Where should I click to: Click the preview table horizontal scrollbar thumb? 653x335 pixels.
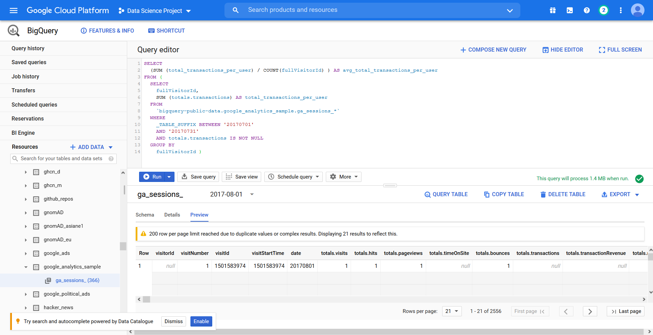[147, 299]
